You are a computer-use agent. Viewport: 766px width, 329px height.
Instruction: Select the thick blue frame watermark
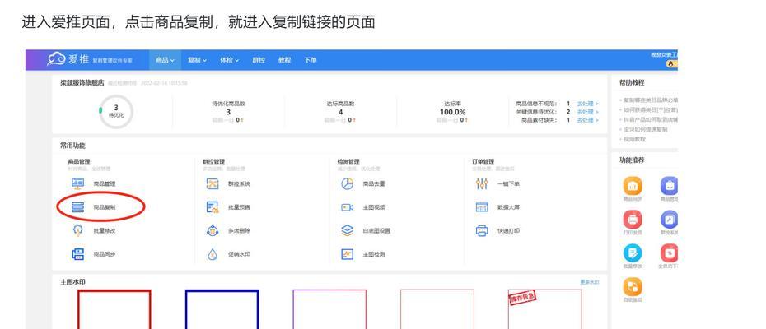(x=222, y=309)
